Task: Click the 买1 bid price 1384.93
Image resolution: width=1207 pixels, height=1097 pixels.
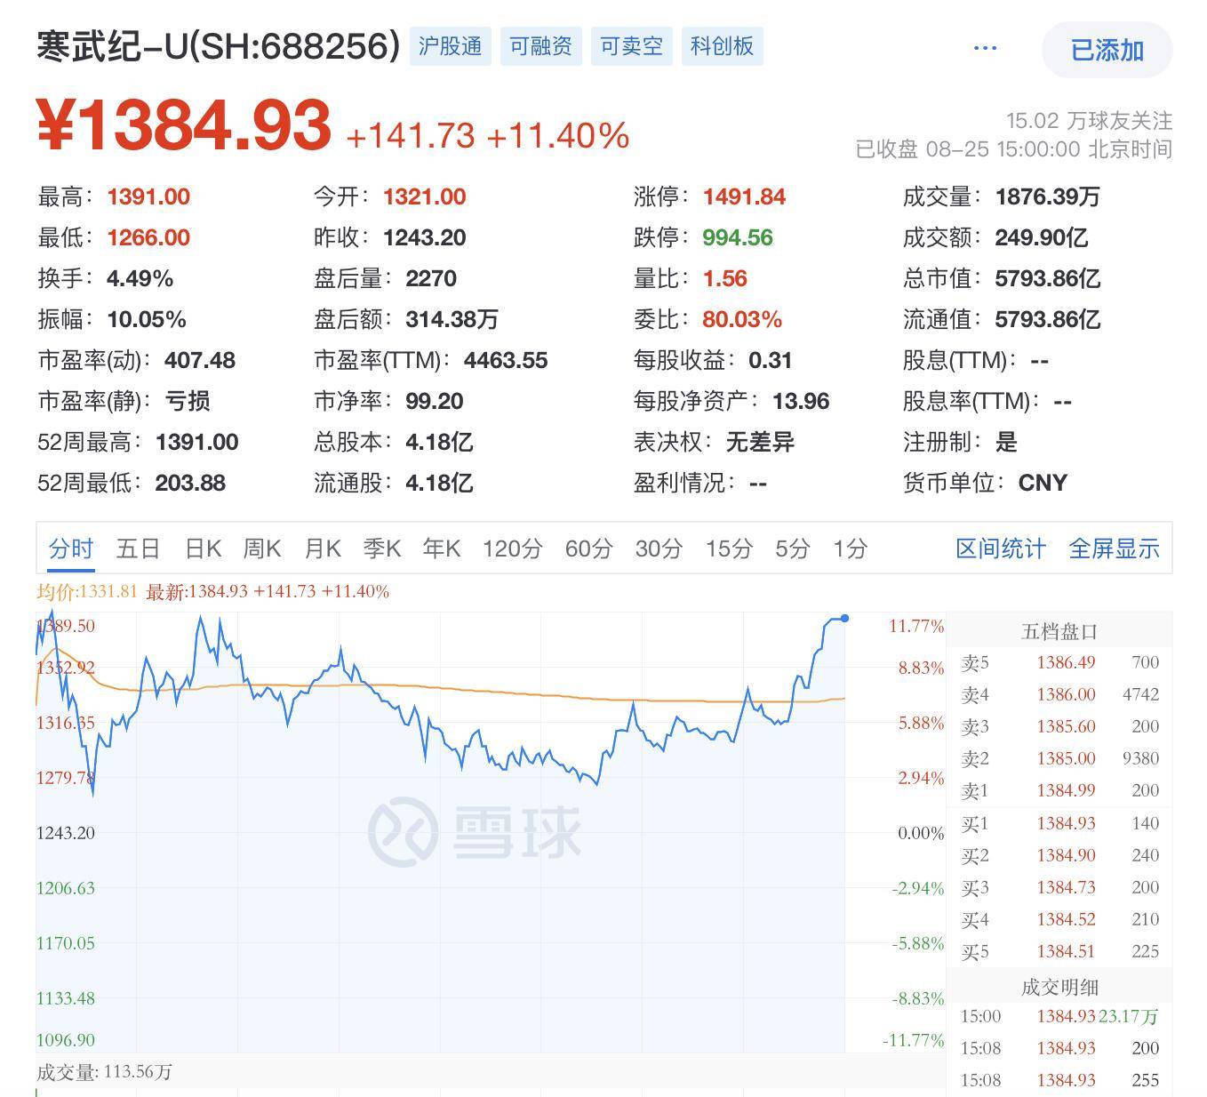Action: point(1066,822)
